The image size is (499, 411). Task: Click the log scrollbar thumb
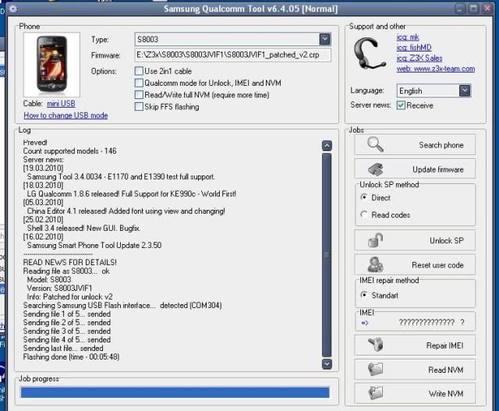pos(327,255)
